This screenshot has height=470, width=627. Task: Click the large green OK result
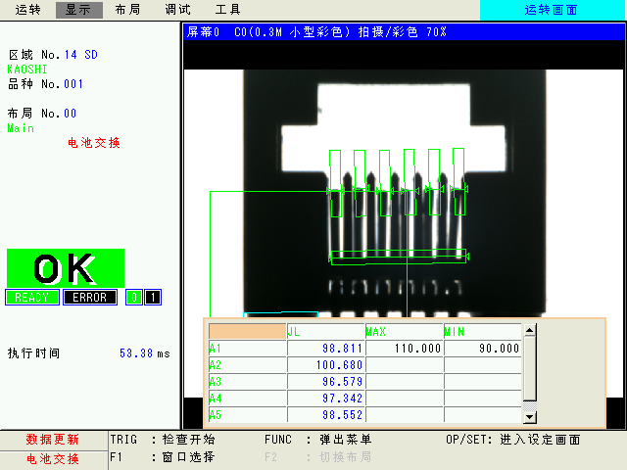click(66, 268)
